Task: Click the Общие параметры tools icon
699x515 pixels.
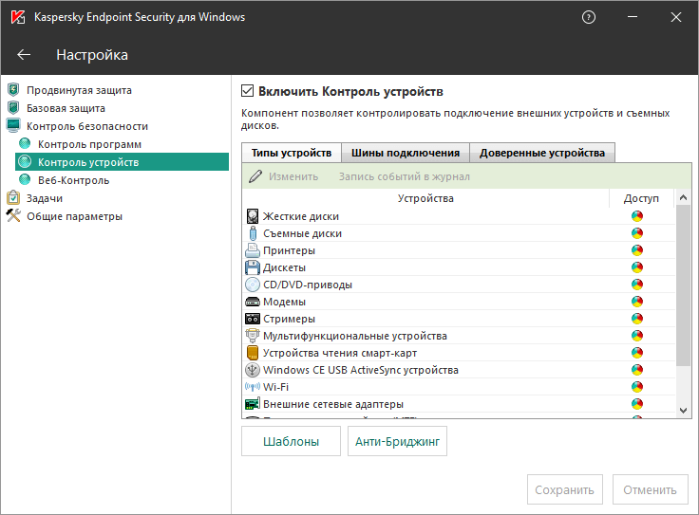Action: click(13, 216)
